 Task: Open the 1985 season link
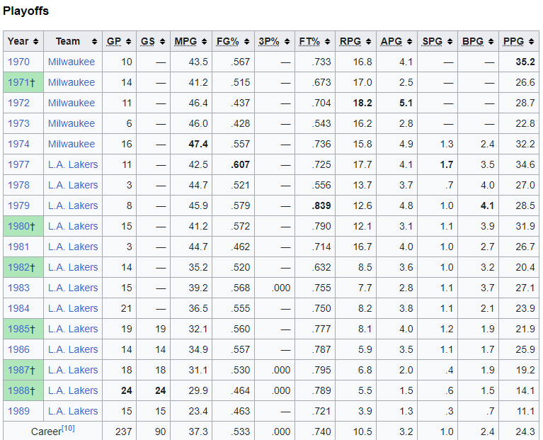(18, 329)
